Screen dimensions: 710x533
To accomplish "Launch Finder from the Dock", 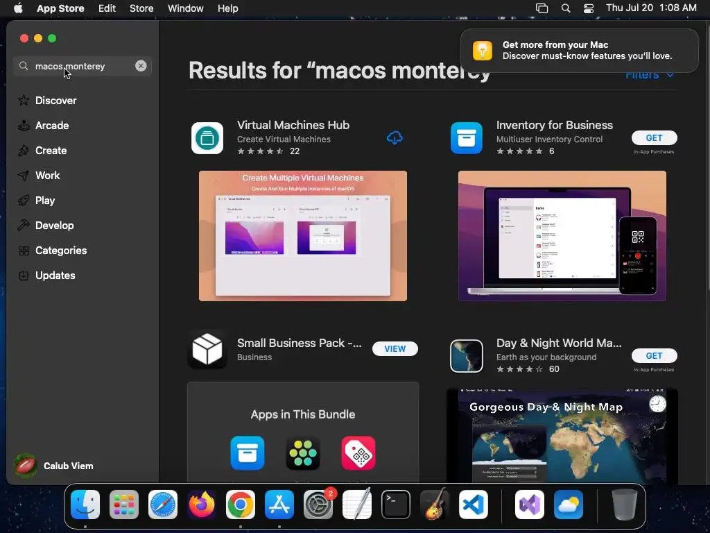I will point(85,505).
